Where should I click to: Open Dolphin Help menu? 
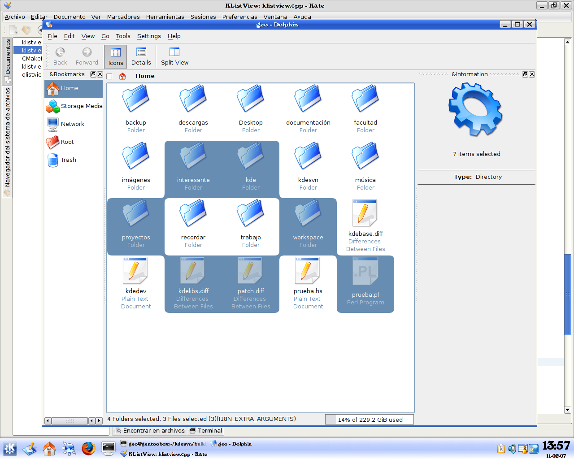pos(174,36)
